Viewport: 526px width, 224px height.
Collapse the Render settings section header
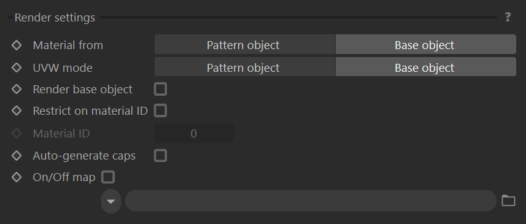[x=55, y=17]
